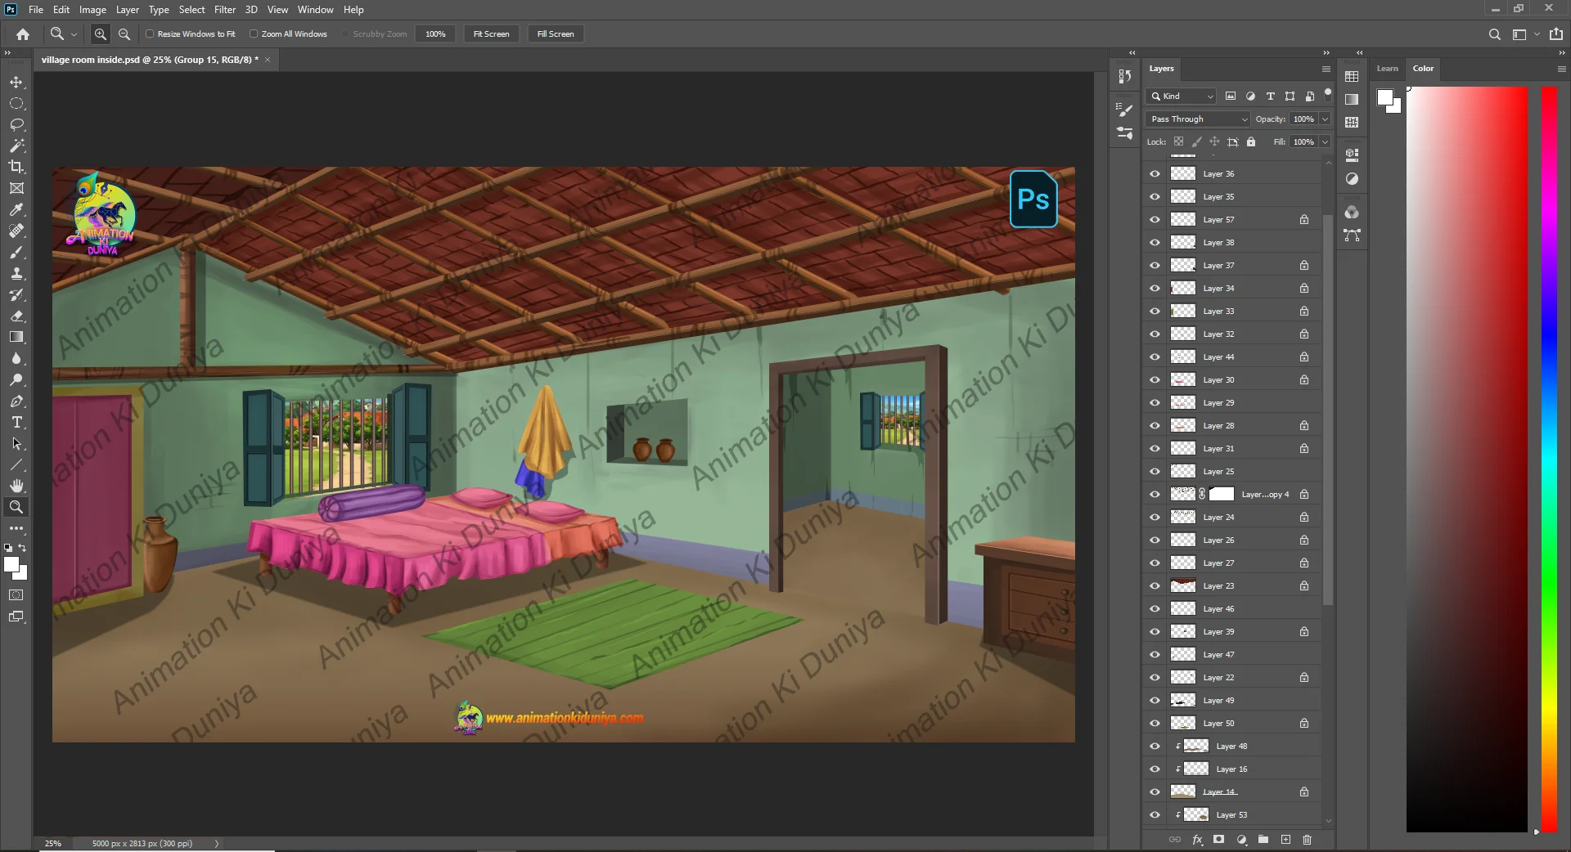Select the Horizontal Type tool
This screenshot has height=852, width=1571.
tap(16, 423)
